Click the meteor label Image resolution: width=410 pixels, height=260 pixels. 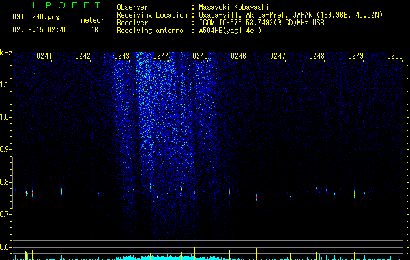93,20
